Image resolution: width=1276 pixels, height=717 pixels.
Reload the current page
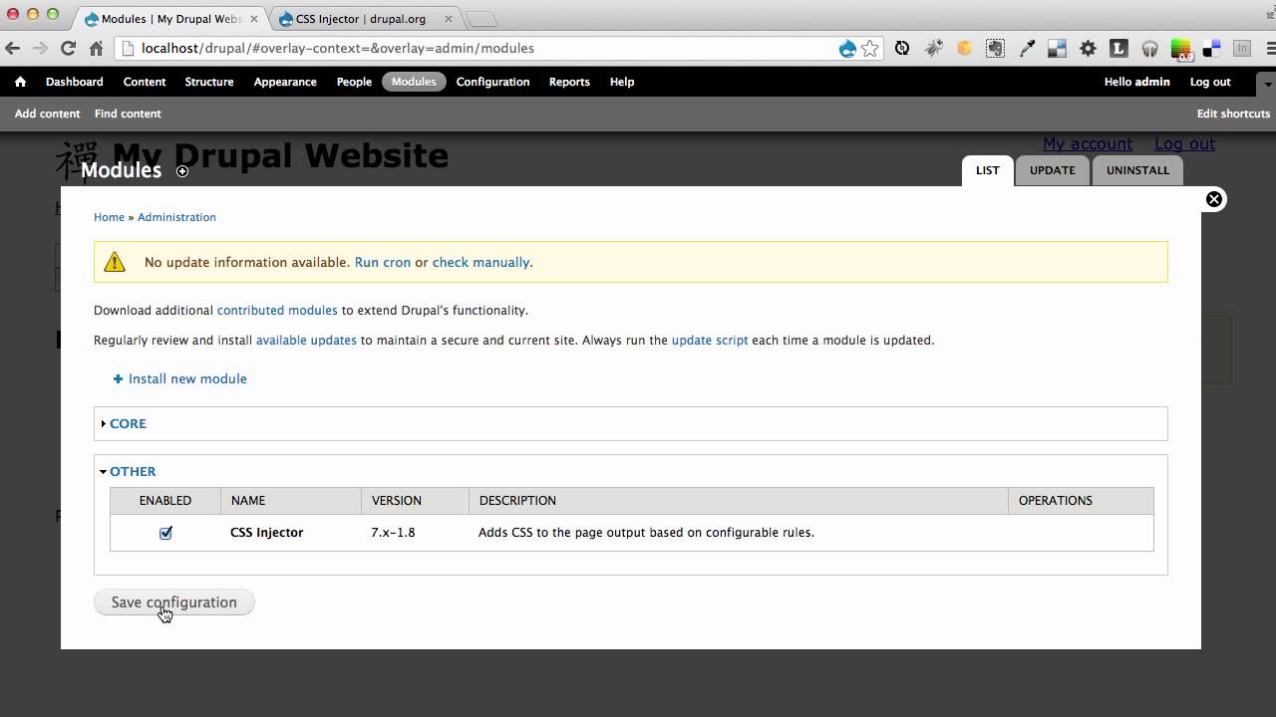pyautogui.click(x=68, y=48)
